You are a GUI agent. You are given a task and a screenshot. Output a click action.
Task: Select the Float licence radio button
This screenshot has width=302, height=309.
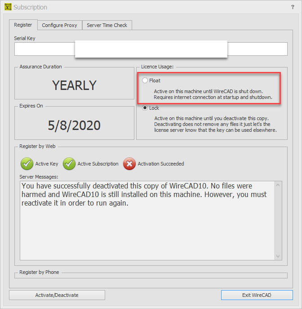pos(145,81)
